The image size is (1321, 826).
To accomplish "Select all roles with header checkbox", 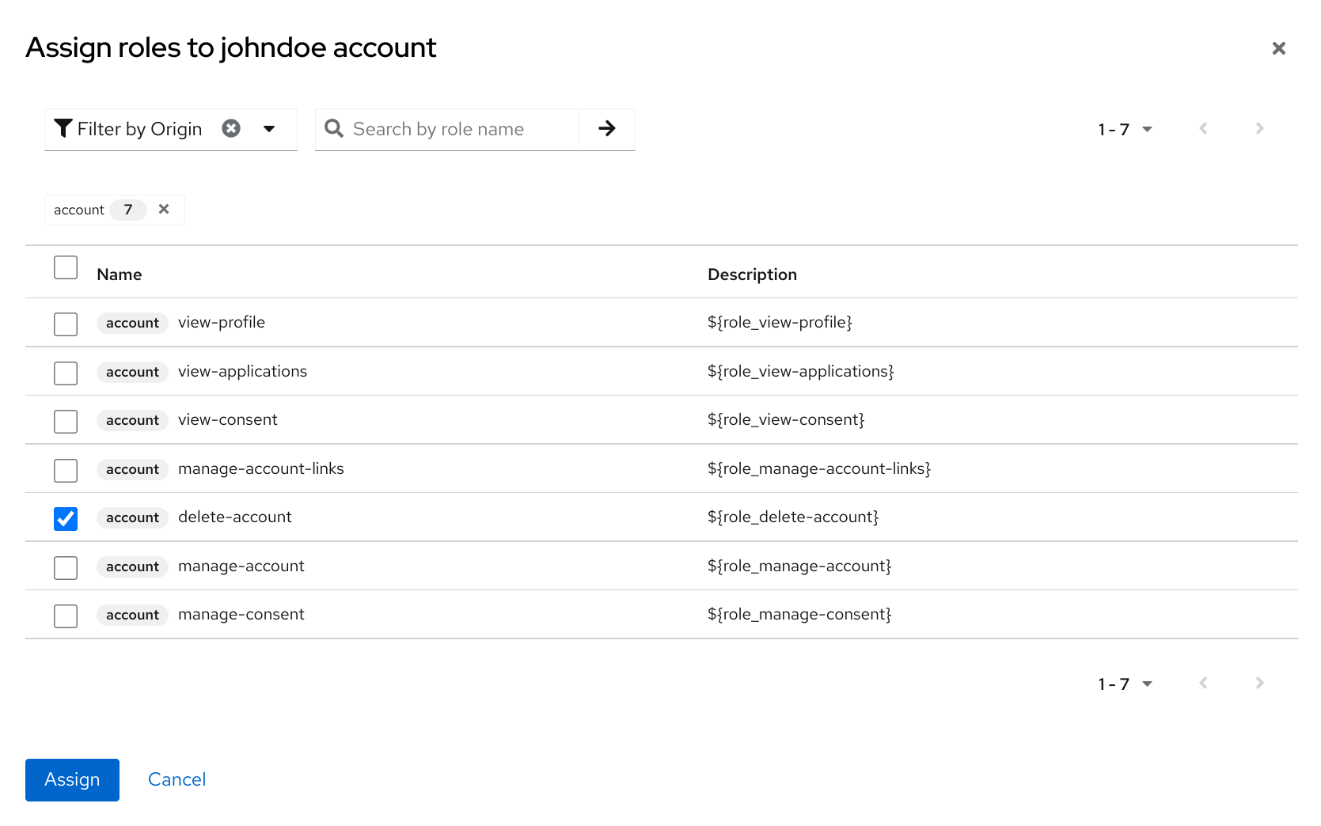I will (66, 267).
